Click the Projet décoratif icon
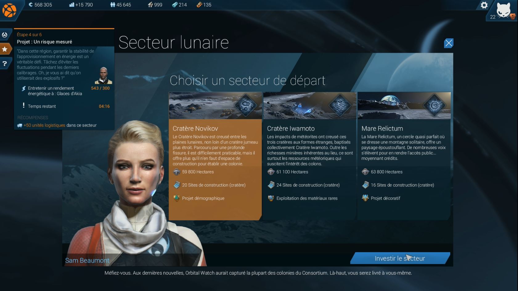Image resolution: width=518 pixels, height=291 pixels. coord(365,198)
